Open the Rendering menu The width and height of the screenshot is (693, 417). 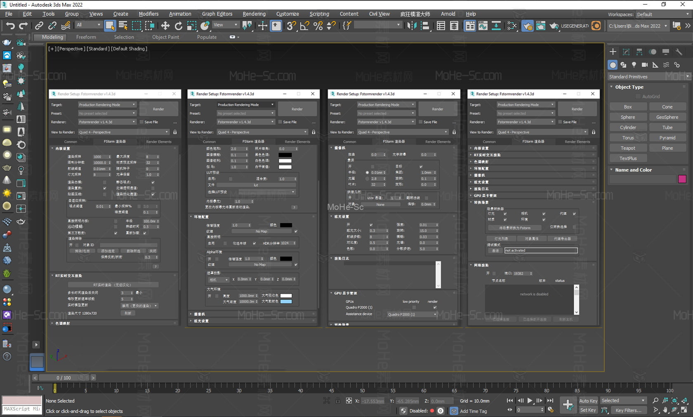[254, 14]
